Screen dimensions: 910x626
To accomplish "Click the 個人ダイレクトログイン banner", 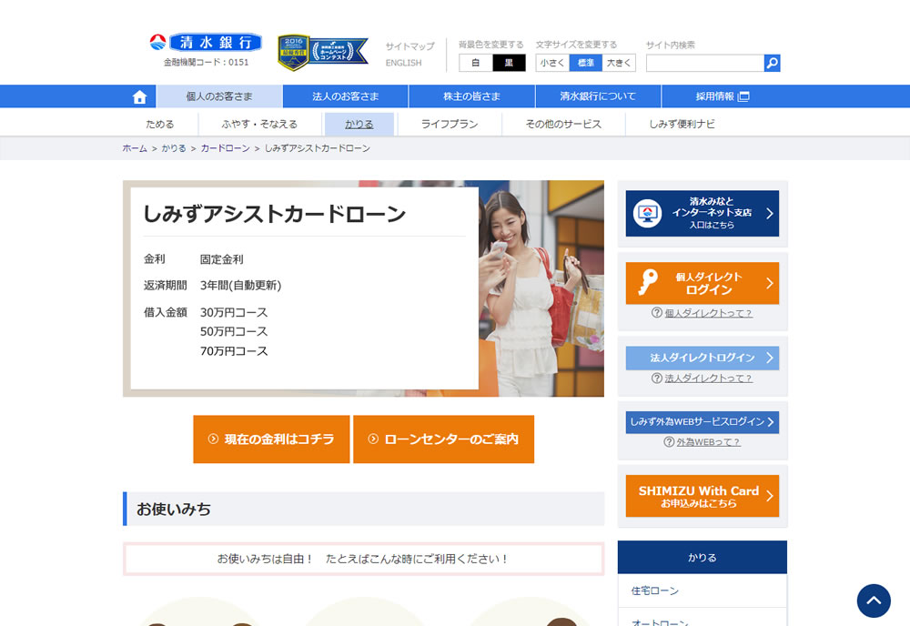I will pyautogui.click(x=703, y=283).
